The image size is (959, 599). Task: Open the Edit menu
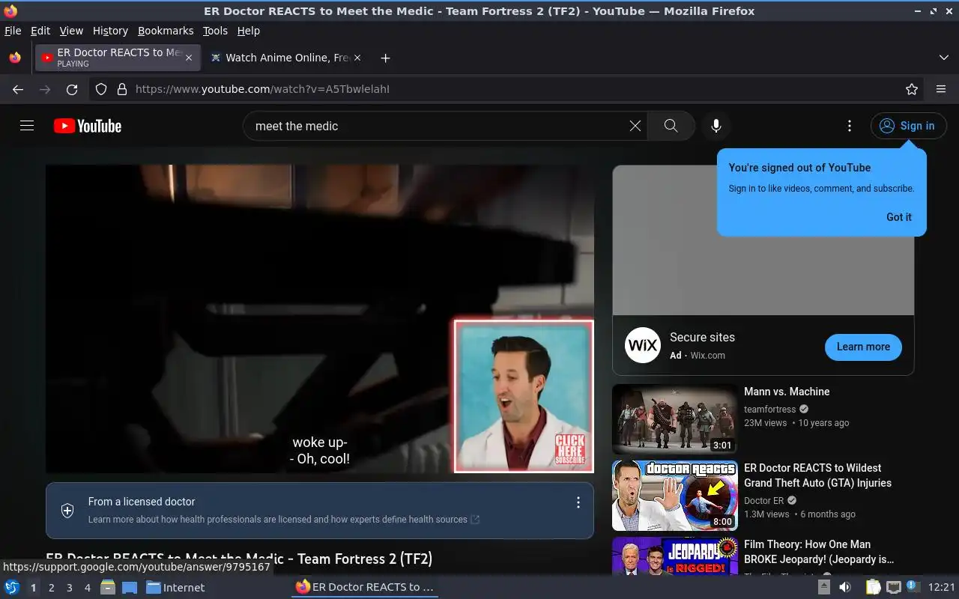[40, 31]
